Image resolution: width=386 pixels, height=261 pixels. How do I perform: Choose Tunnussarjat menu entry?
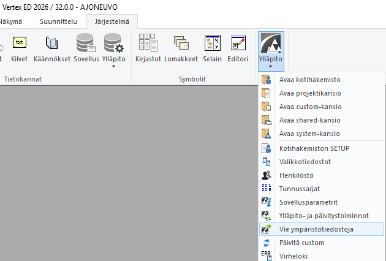pyautogui.click(x=322, y=189)
